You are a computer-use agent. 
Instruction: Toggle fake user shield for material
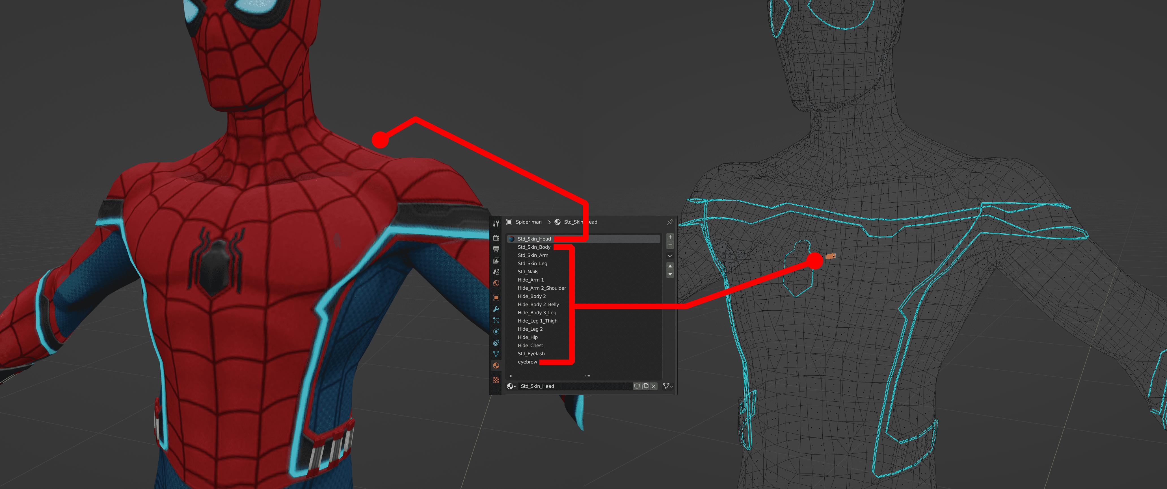point(637,386)
